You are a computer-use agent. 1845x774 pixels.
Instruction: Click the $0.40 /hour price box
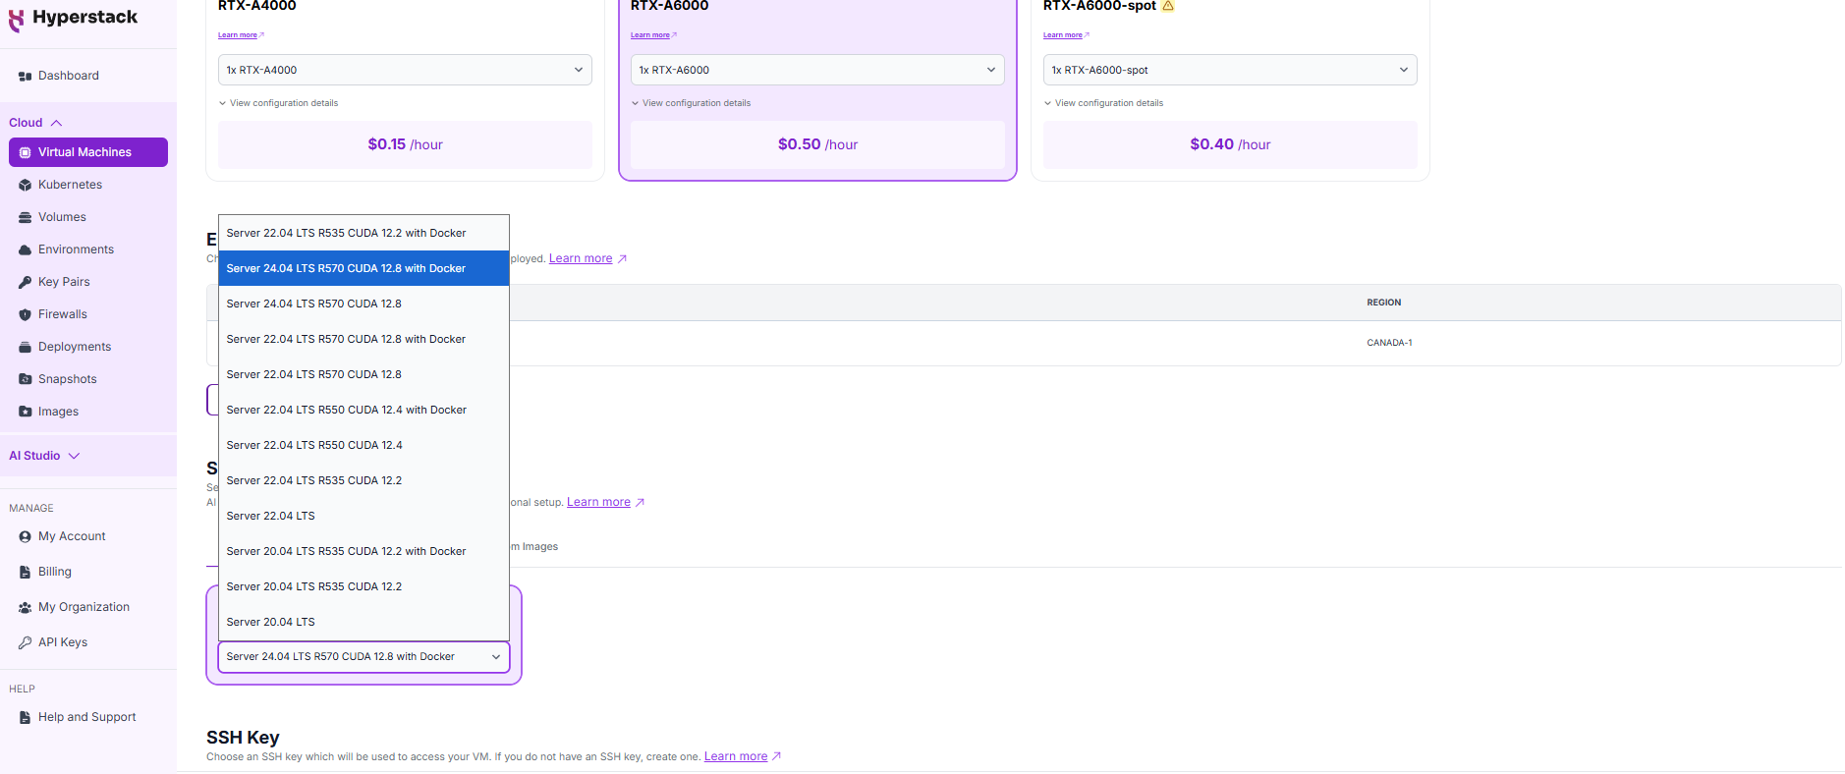tap(1230, 144)
